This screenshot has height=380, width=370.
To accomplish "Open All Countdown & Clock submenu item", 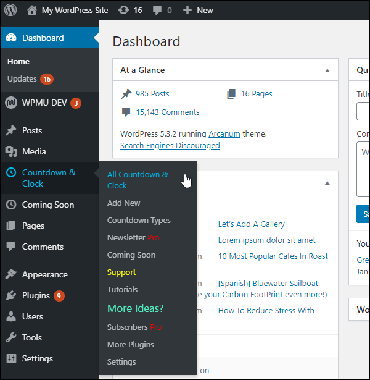I will pos(138,180).
